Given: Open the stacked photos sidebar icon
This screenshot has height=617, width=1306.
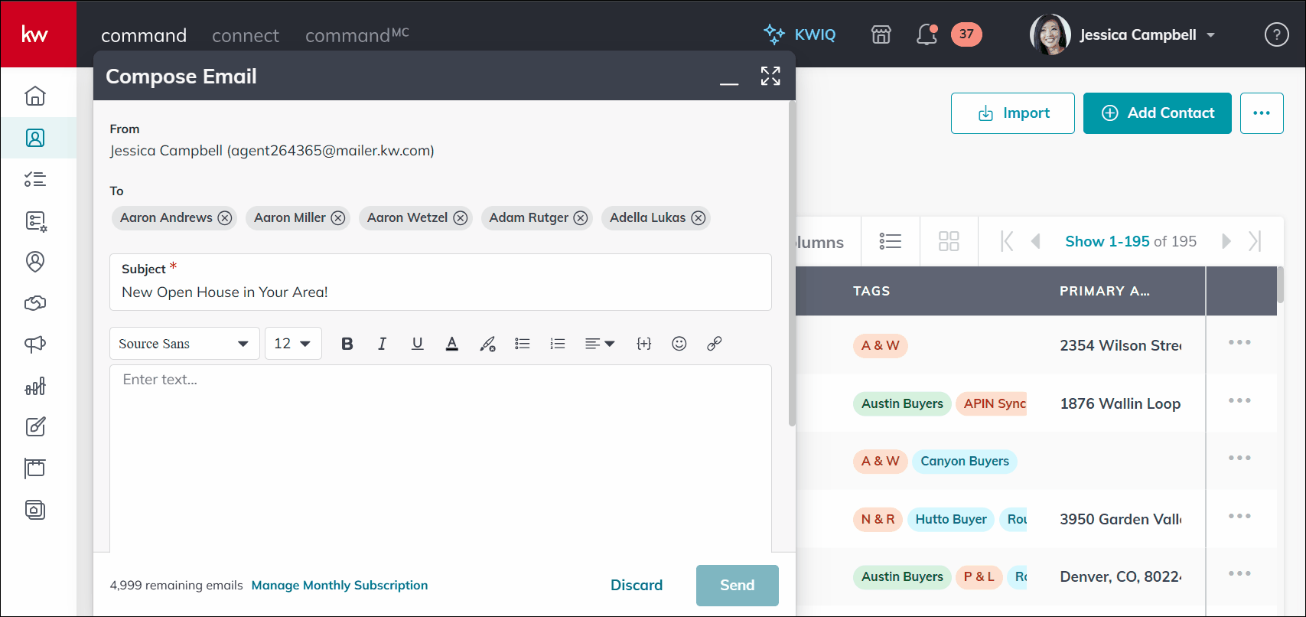Looking at the screenshot, I should (x=35, y=510).
